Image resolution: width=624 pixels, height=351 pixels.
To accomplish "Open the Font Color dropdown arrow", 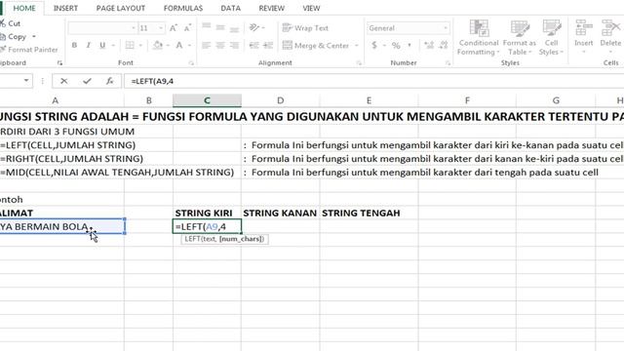I will click(x=189, y=46).
